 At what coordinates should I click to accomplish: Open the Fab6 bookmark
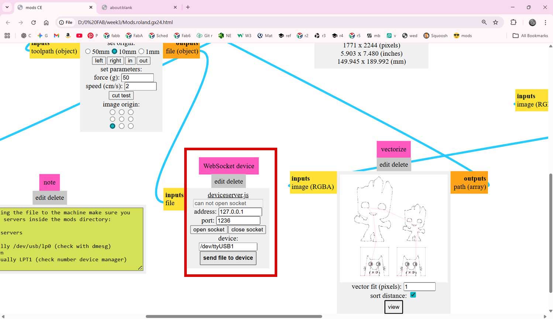[x=182, y=36]
